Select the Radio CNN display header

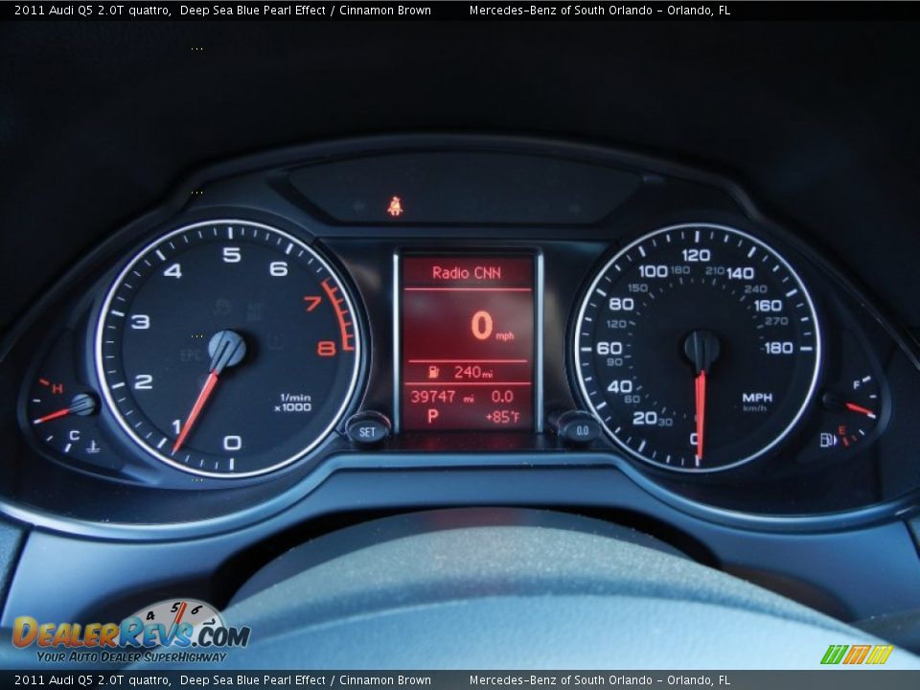point(467,273)
